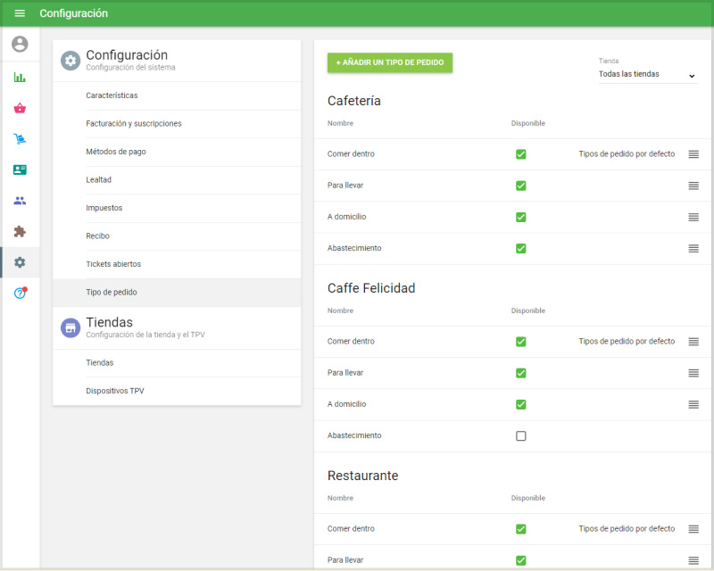Viewport: 714px width, 571px height.
Task: Open the employees ID card icon
Action: pos(20,170)
